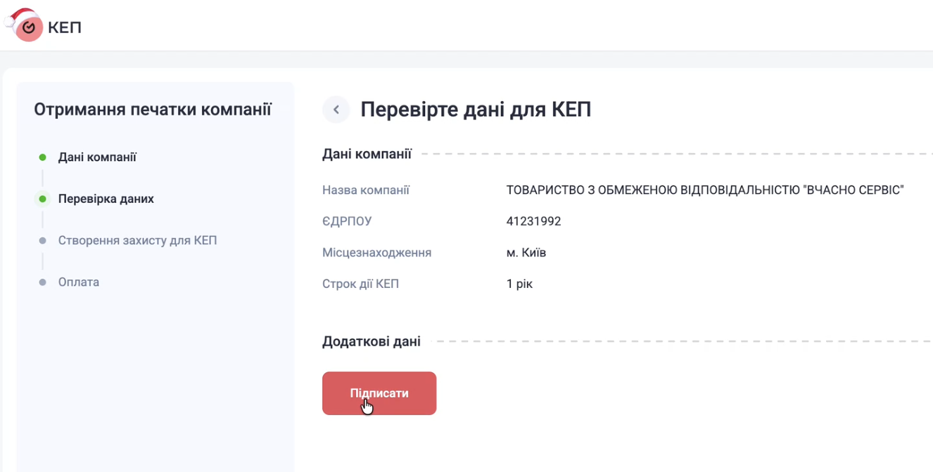Screen dimensions: 933x472
Task: Click the Дані компанії section heading
Action: tap(367, 154)
